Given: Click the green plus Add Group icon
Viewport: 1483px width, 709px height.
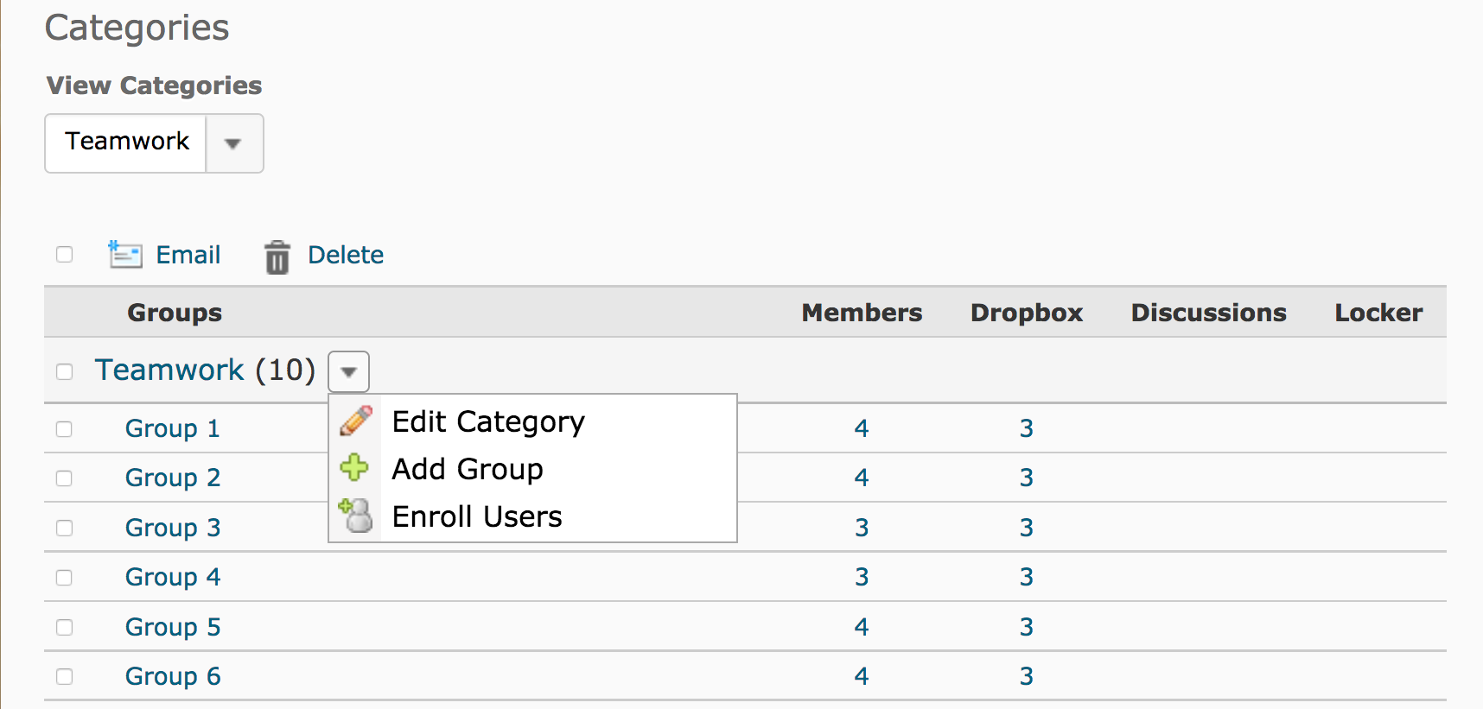Looking at the screenshot, I should [x=354, y=468].
